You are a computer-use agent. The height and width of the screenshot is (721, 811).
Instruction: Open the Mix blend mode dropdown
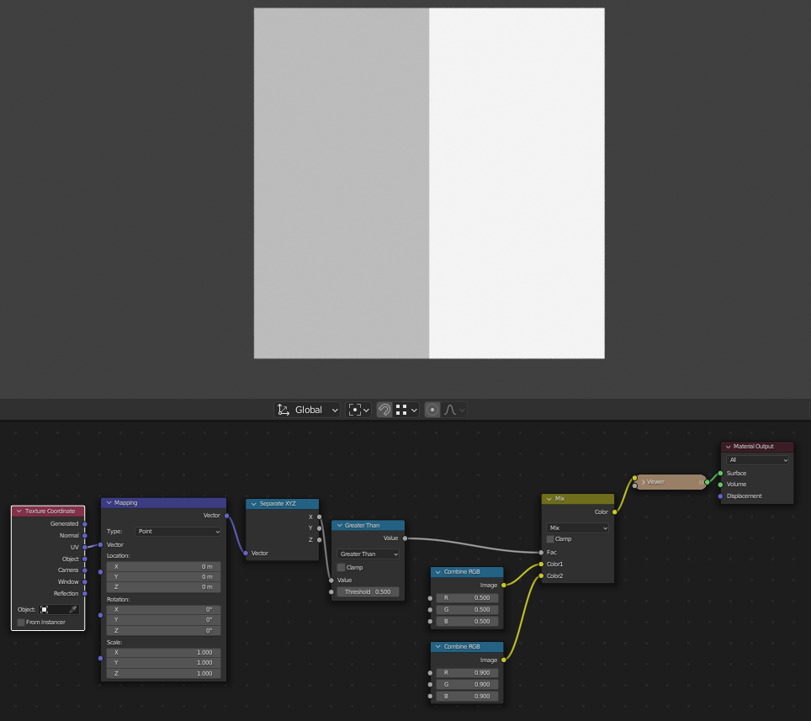(577, 528)
